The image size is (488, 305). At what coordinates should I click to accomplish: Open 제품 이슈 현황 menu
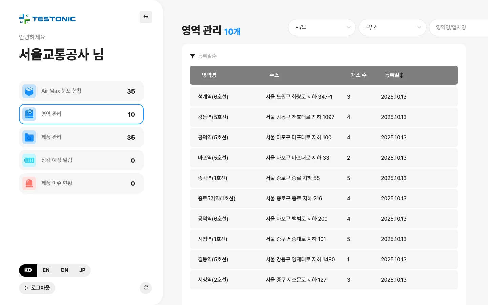point(81,183)
